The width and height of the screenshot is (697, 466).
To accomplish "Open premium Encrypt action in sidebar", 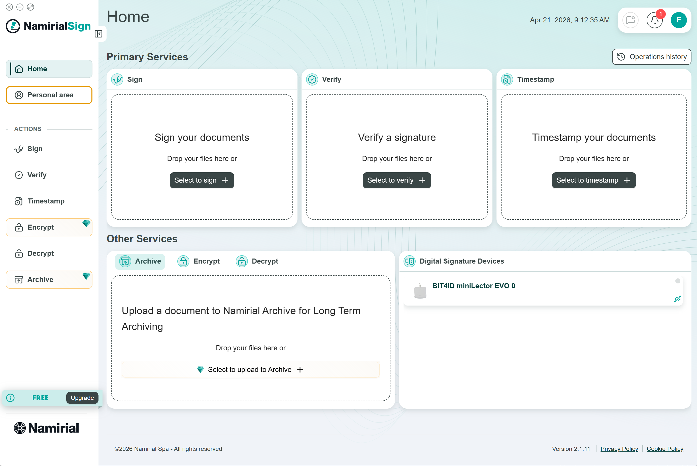I will coord(49,227).
